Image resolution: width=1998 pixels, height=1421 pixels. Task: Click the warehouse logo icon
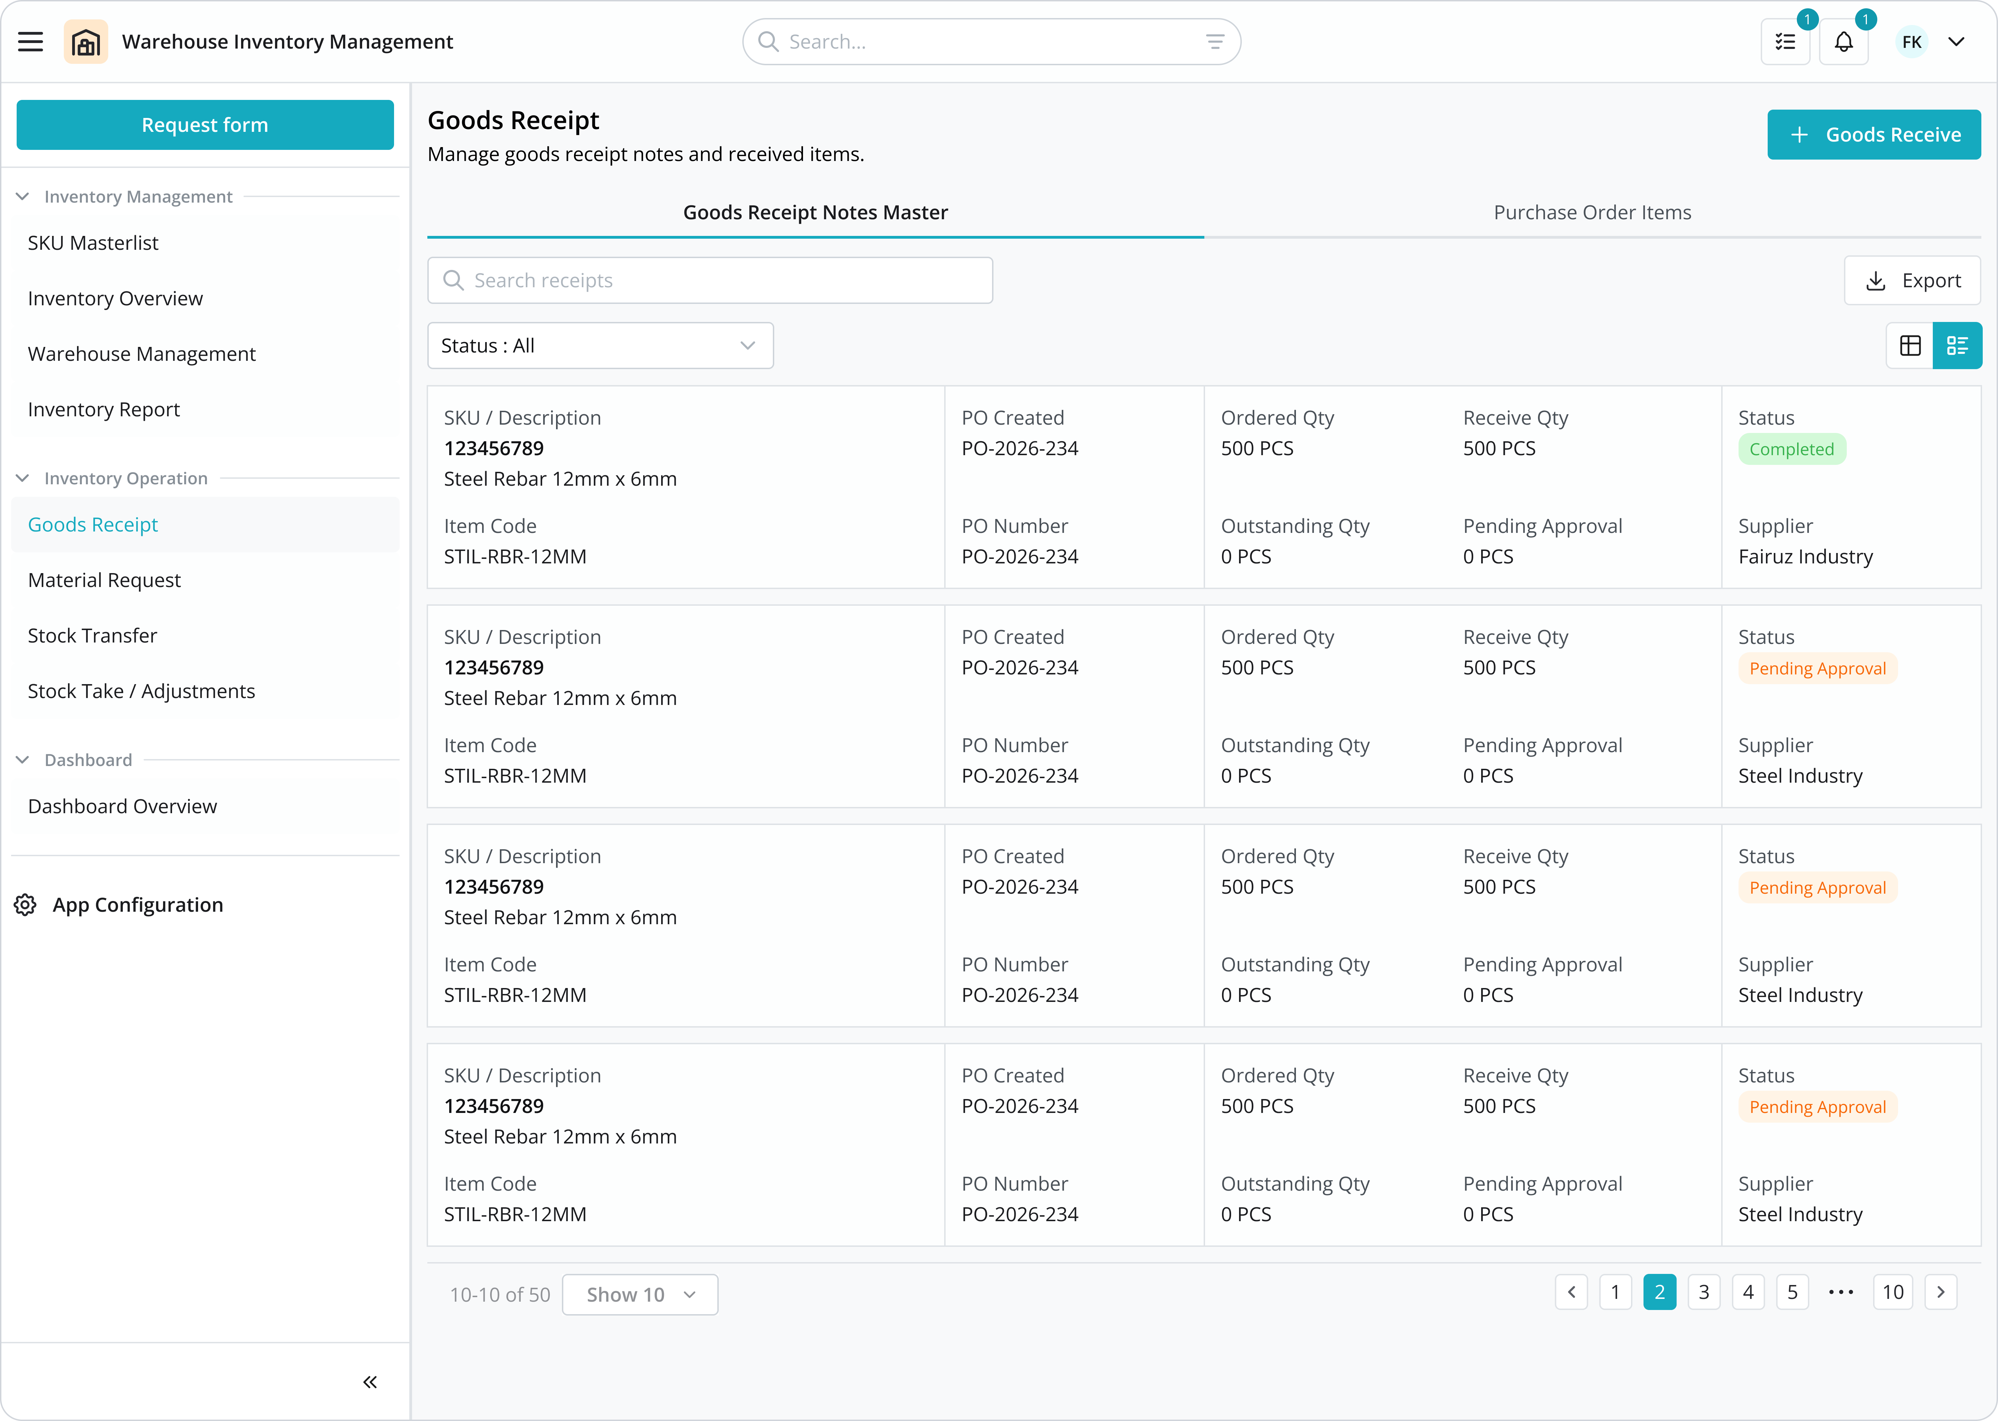86,42
